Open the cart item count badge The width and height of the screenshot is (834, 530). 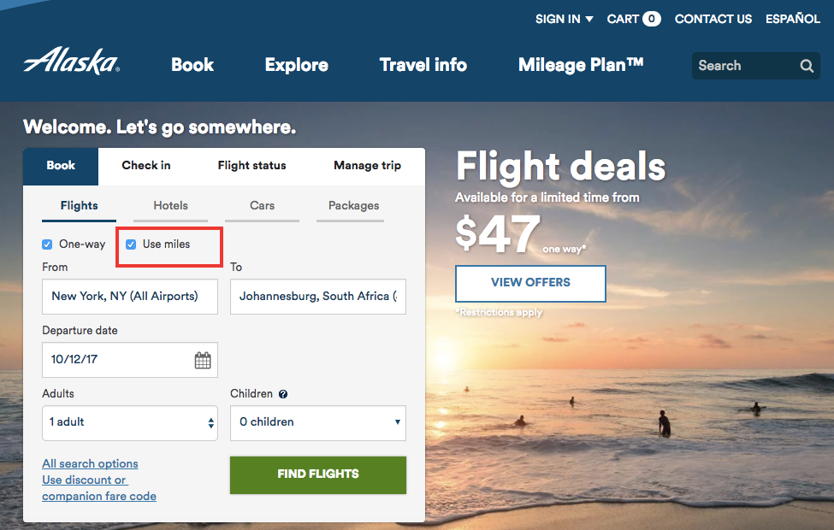[x=651, y=19]
